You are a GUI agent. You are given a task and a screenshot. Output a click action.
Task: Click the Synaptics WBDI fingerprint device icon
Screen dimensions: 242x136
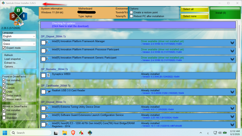[48, 75]
